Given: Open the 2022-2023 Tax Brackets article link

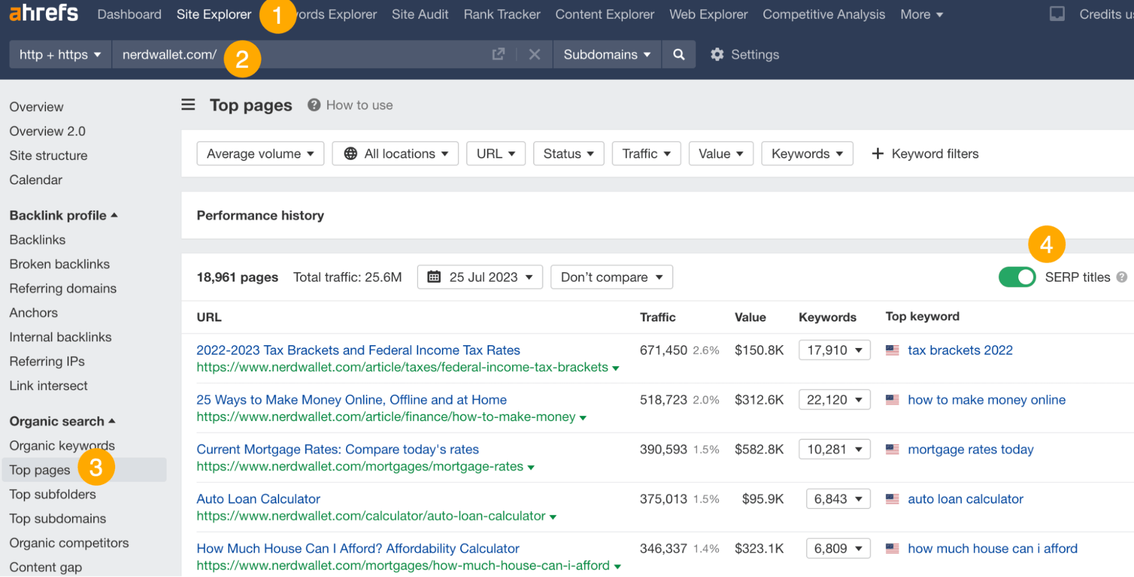Looking at the screenshot, I should (358, 350).
